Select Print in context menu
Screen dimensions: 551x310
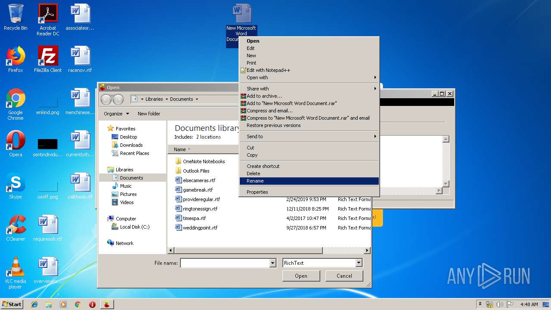(309, 63)
